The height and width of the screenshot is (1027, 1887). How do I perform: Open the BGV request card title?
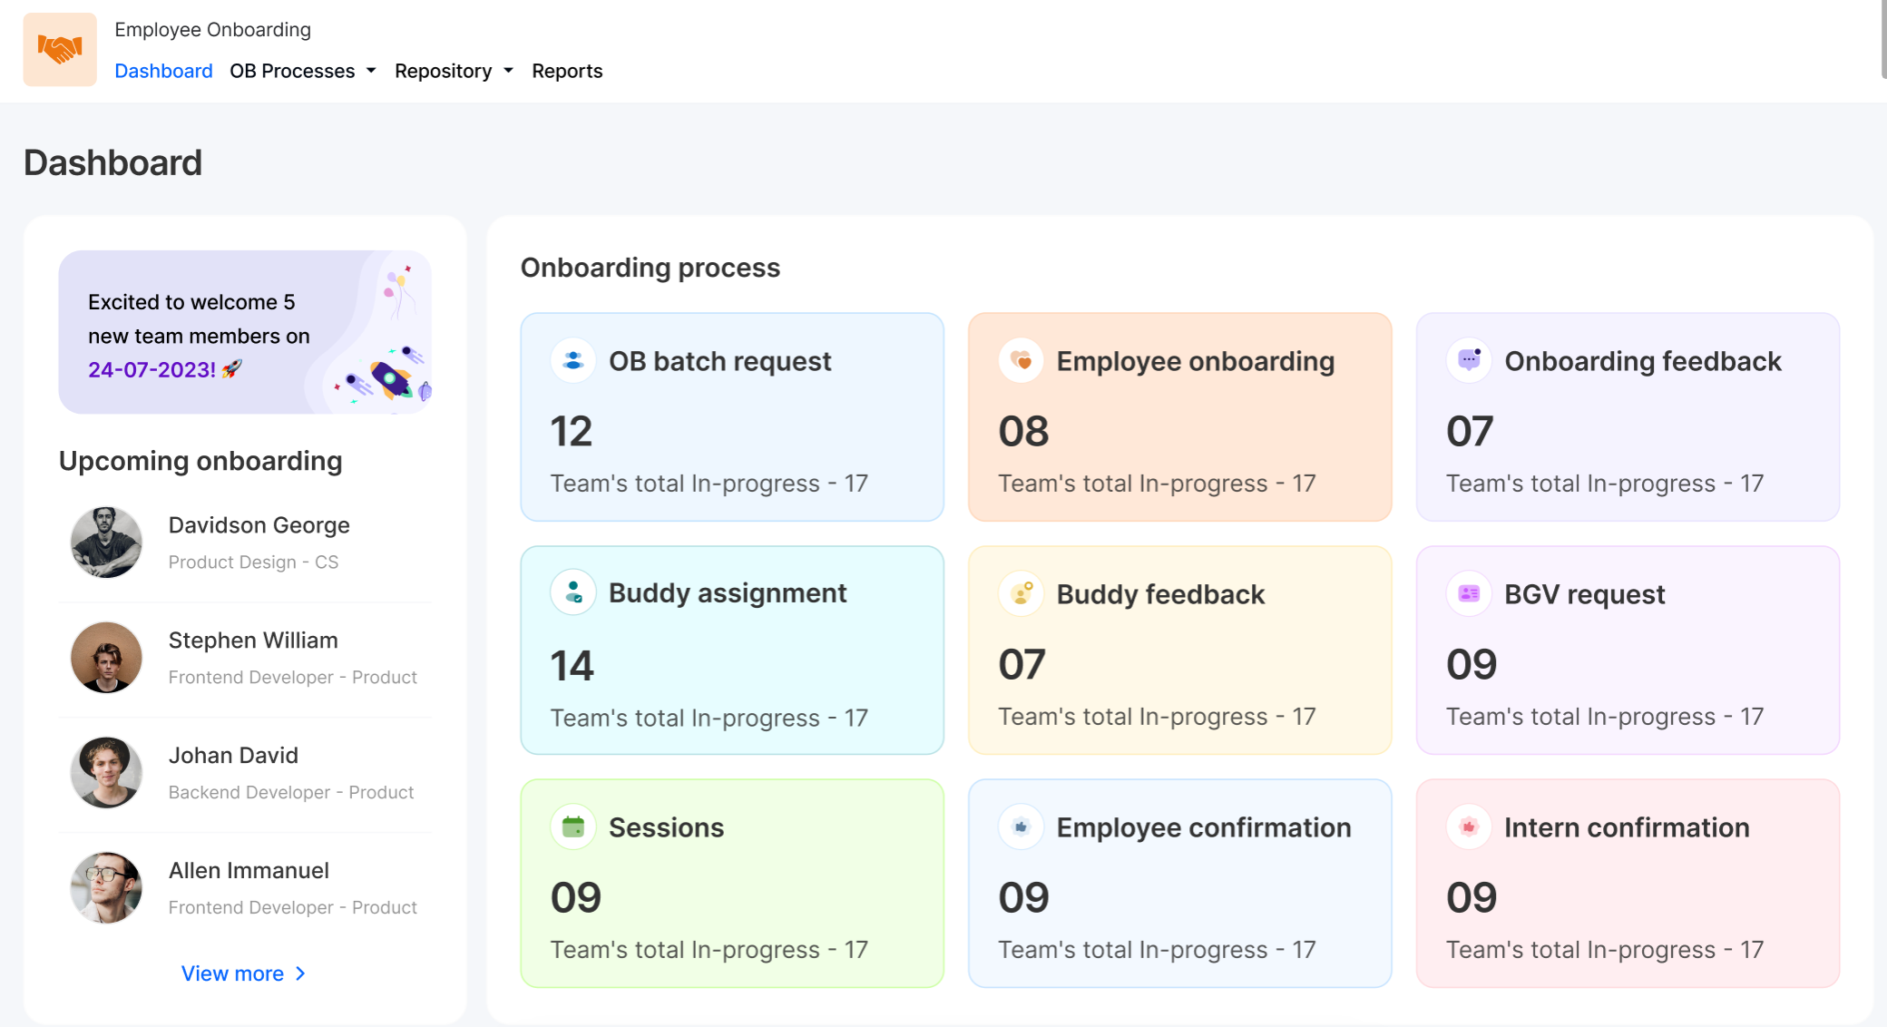pos(1585,594)
